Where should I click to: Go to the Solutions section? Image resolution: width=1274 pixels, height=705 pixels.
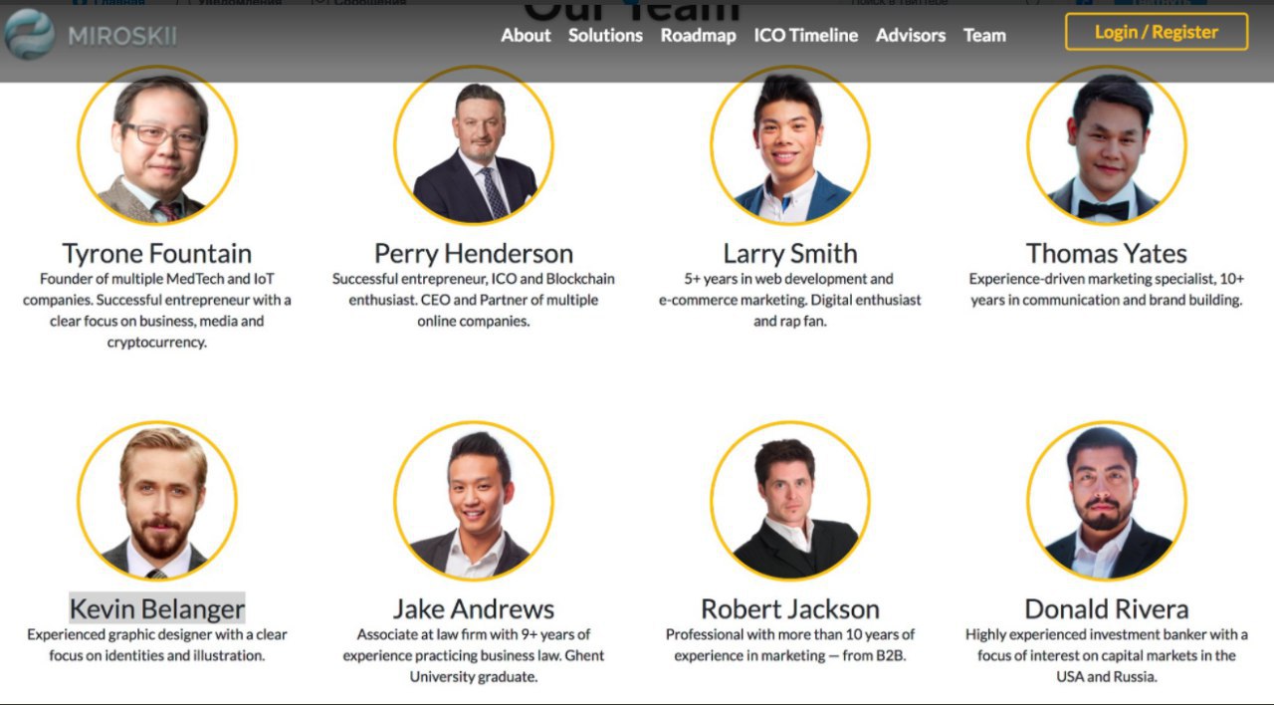click(x=605, y=35)
